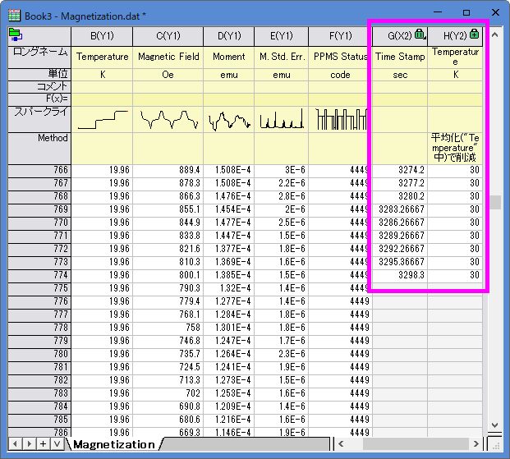
Task: Click the cell with value 702
Action: click(168, 393)
